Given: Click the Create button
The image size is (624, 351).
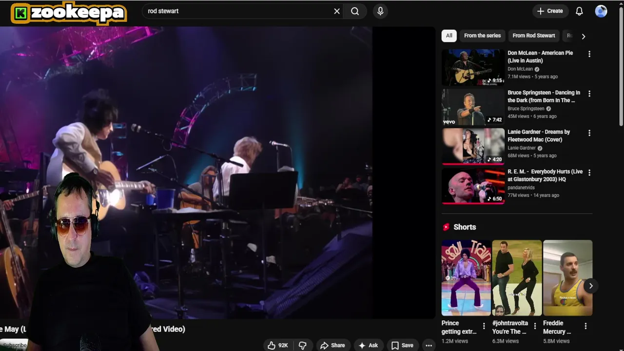Looking at the screenshot, I should click(x=550, y=11).
